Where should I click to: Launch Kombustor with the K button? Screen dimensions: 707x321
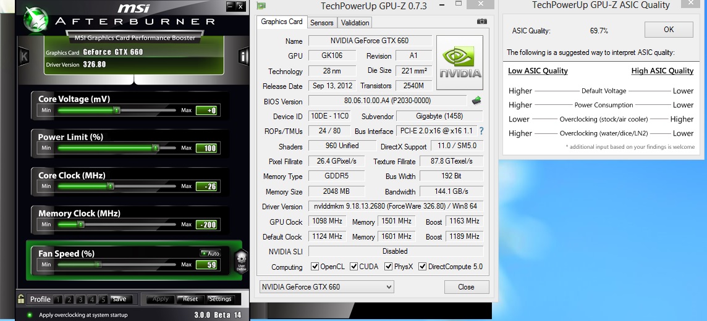tap(23, 56)
